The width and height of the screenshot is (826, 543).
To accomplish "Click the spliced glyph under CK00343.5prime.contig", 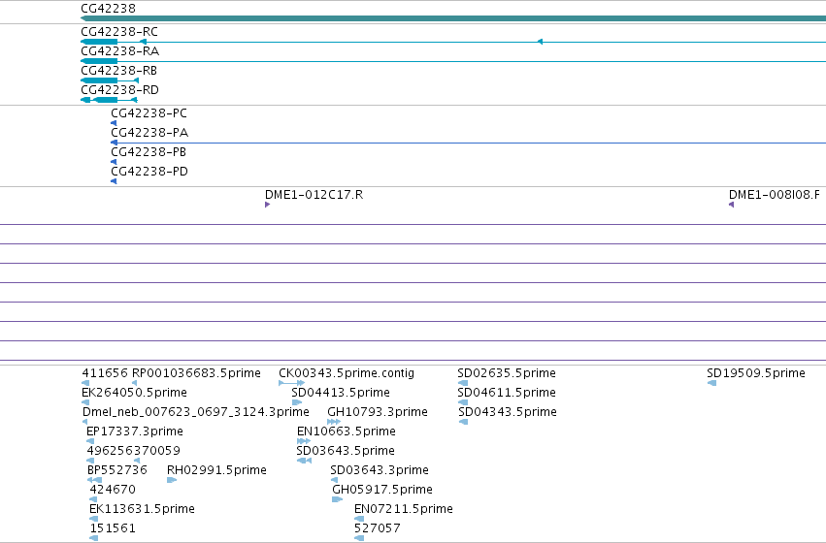I will pyautogui.click(x=291, y=383).
